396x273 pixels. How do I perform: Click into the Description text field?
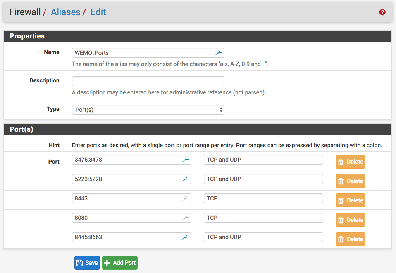(148, 81)
